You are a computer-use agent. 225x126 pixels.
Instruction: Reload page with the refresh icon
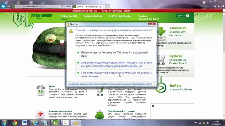click(70, 6)
